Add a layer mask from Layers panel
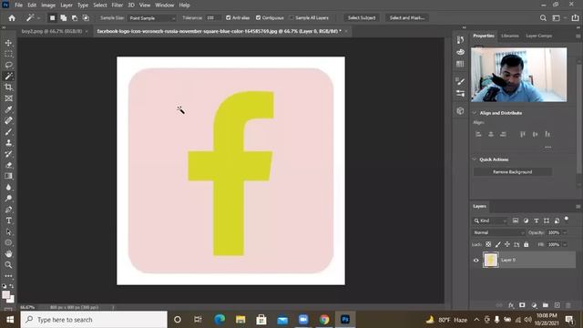Viewport: 583px width, 328px height. click(x=522, y=305)
